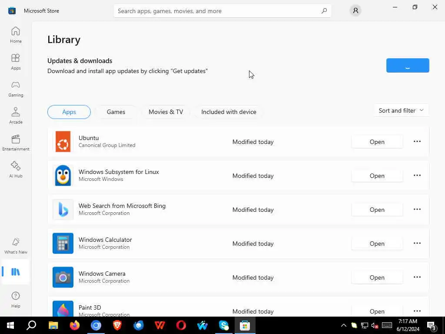Open more options for Windows Subsystem for Linux

pos(417,176)
